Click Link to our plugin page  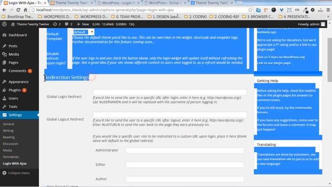click(x=274, y=63)
